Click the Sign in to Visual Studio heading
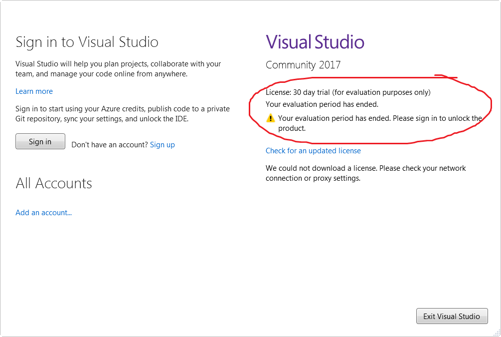Screen dimensions: 501x337 [x=87, y=42]
